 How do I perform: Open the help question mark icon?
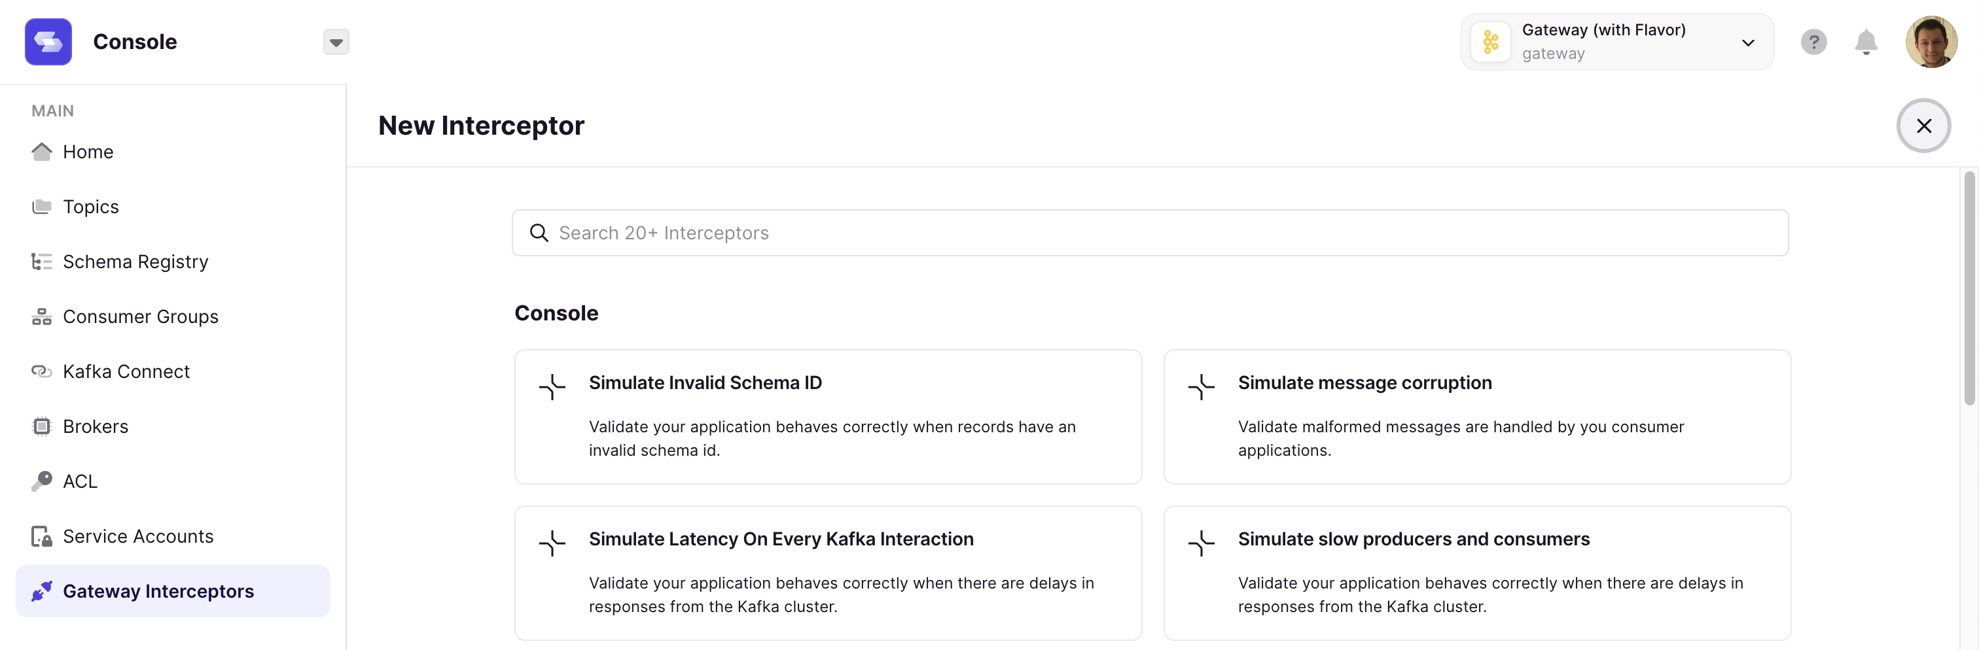coord(1813,43)
